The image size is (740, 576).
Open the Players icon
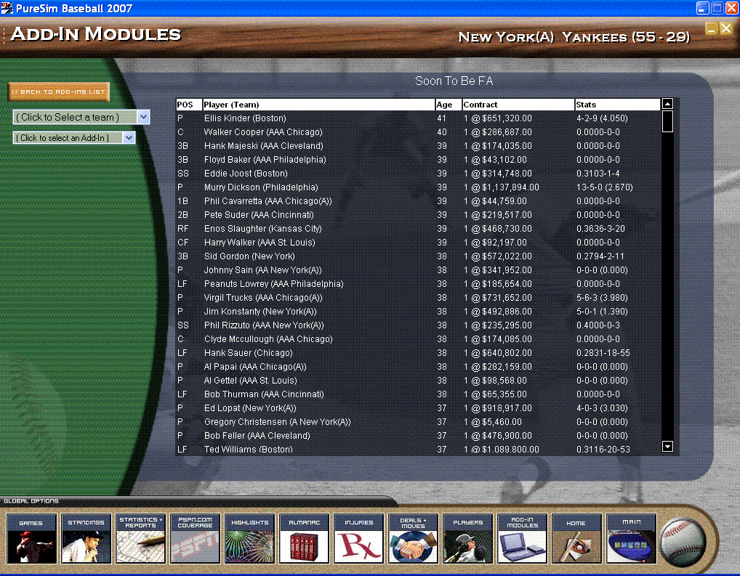click(x=467, y=539)
